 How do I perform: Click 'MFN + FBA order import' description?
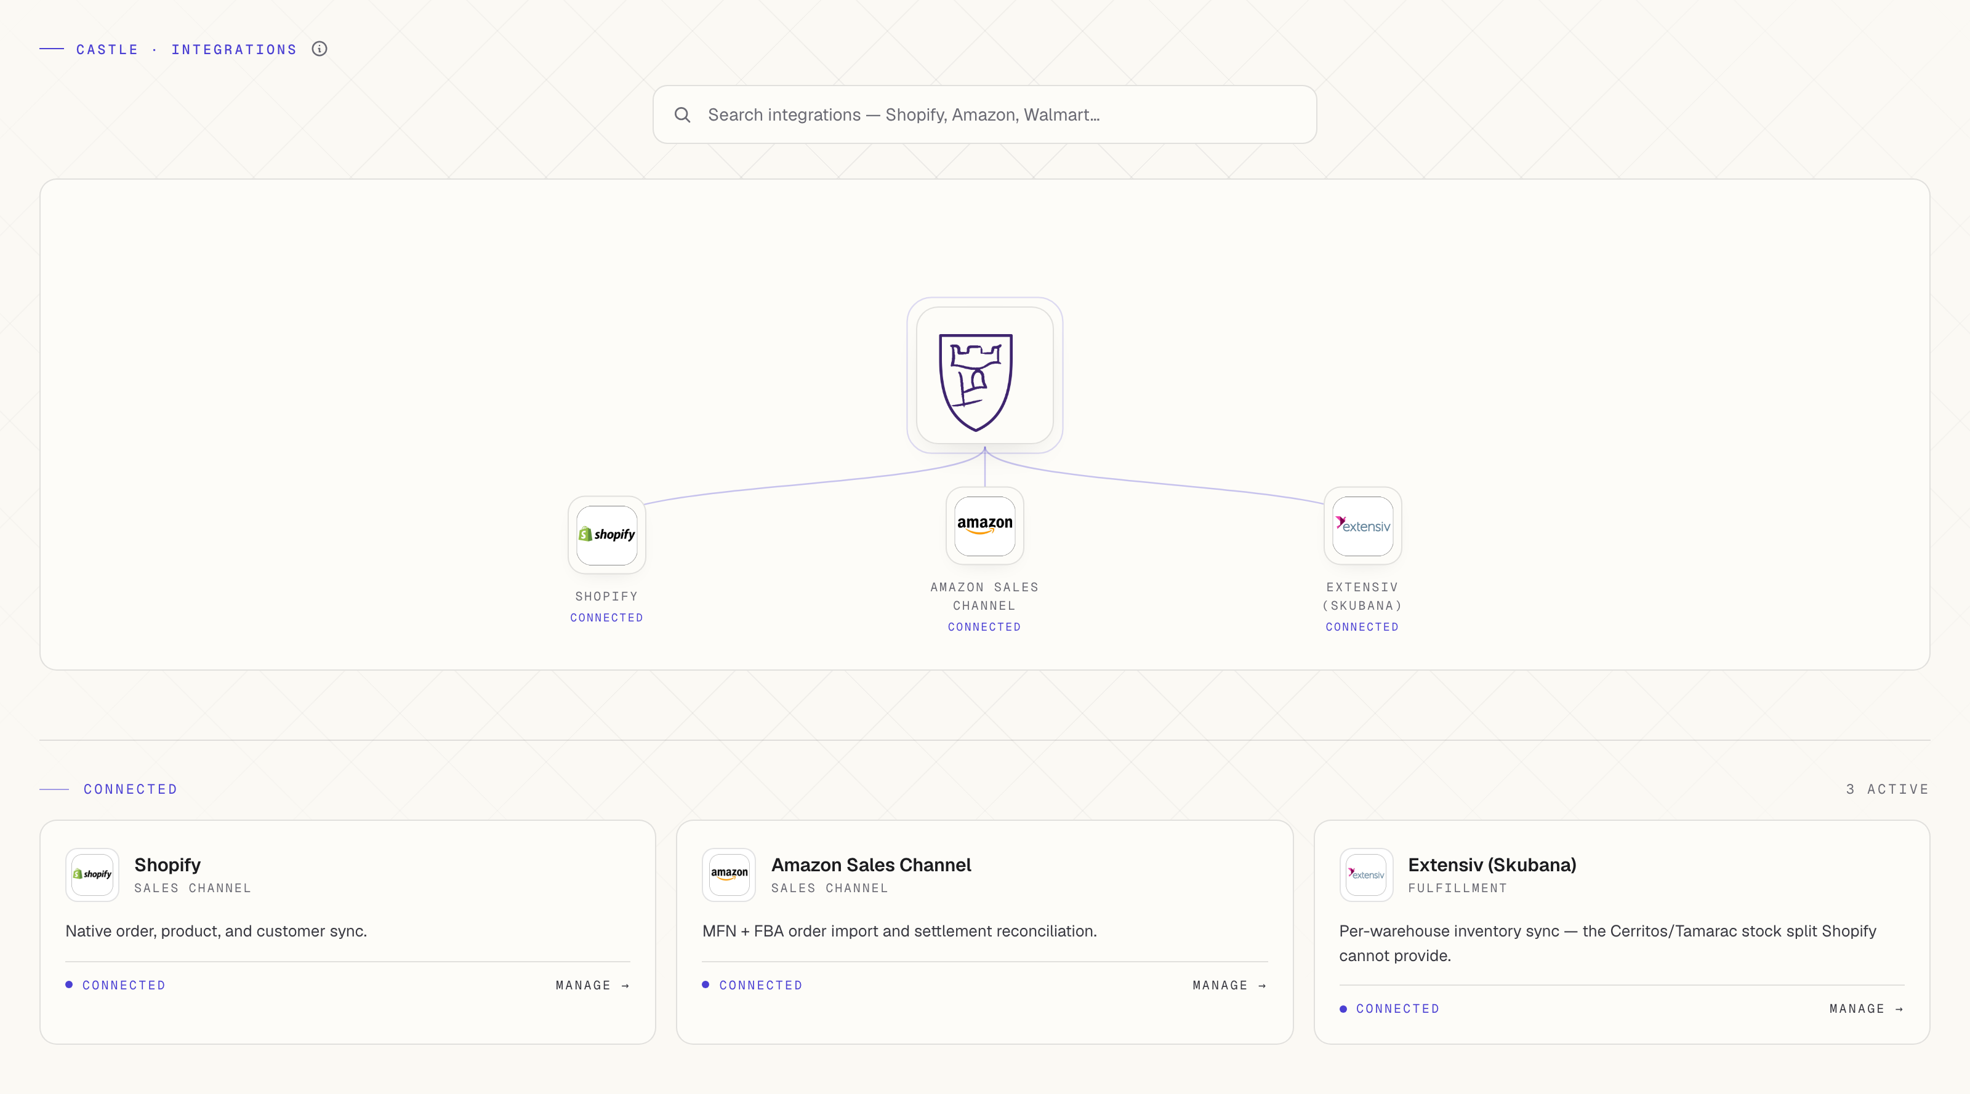pyautogui.click(x=899, y=930)
